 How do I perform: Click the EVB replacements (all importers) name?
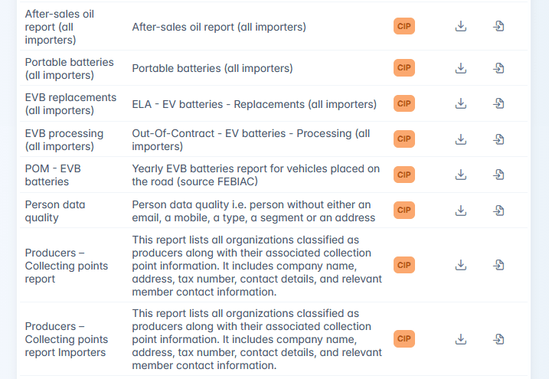tap(70, 104)
